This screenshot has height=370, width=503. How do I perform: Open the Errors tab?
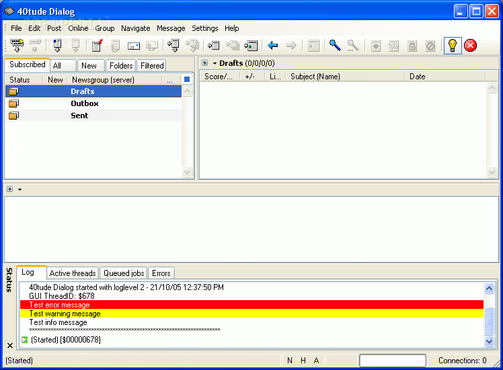[161, 273]
